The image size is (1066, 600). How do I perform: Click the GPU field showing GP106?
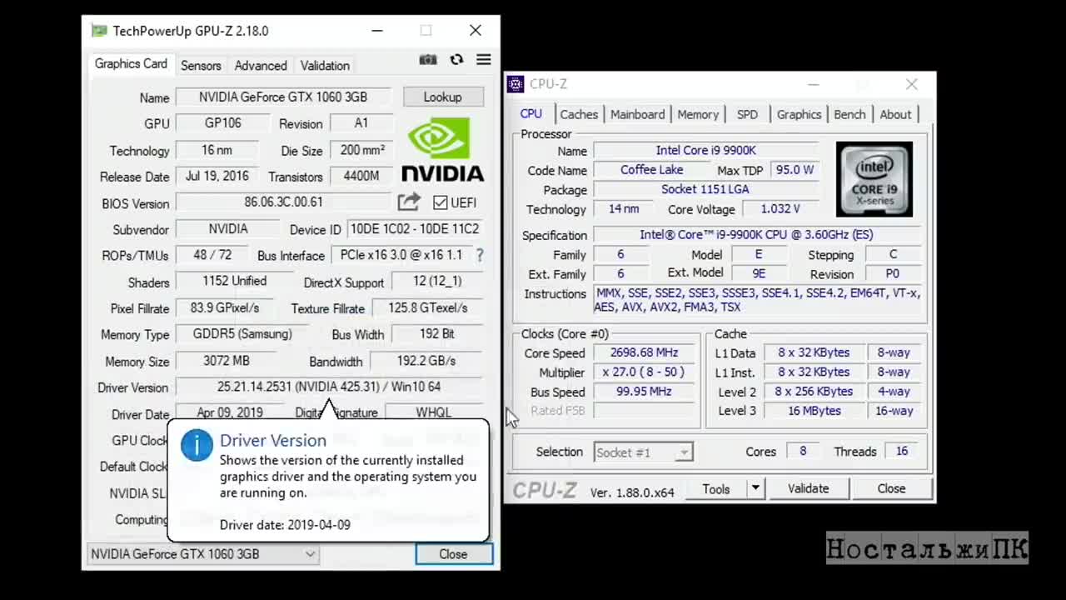pos(223,123)
